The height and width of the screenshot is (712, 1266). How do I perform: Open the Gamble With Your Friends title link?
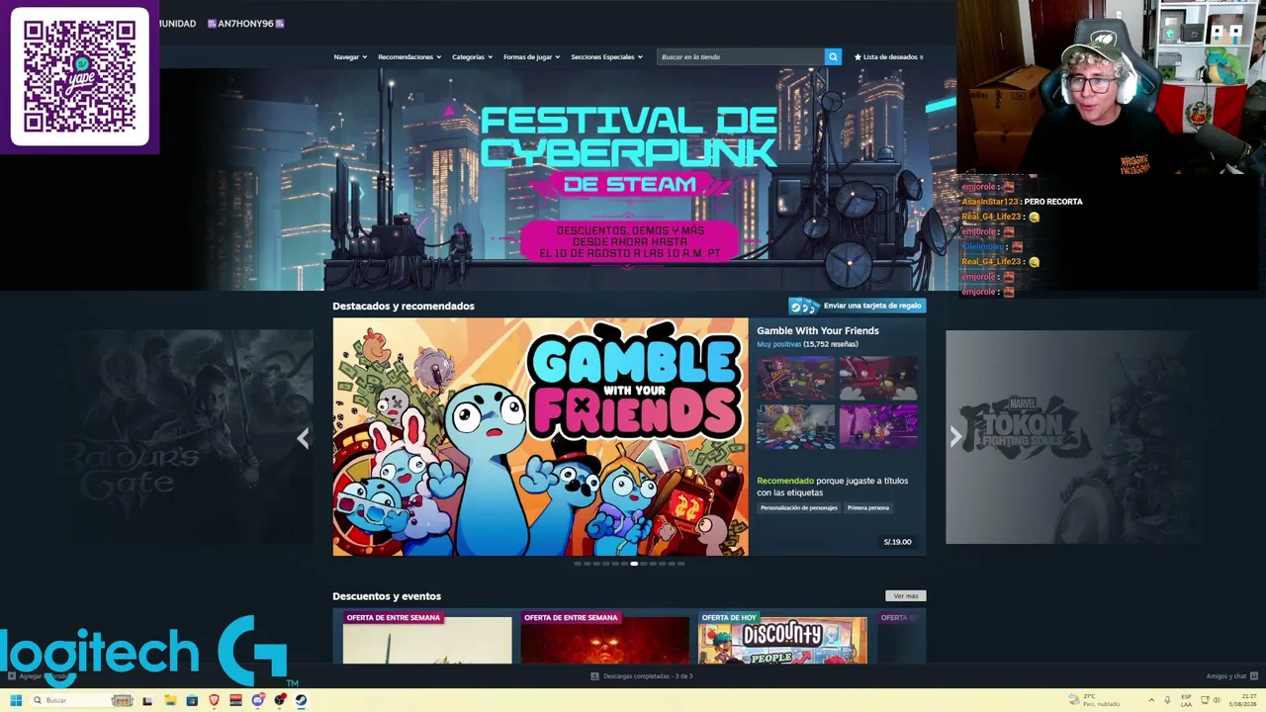click(x=818, y=331)
